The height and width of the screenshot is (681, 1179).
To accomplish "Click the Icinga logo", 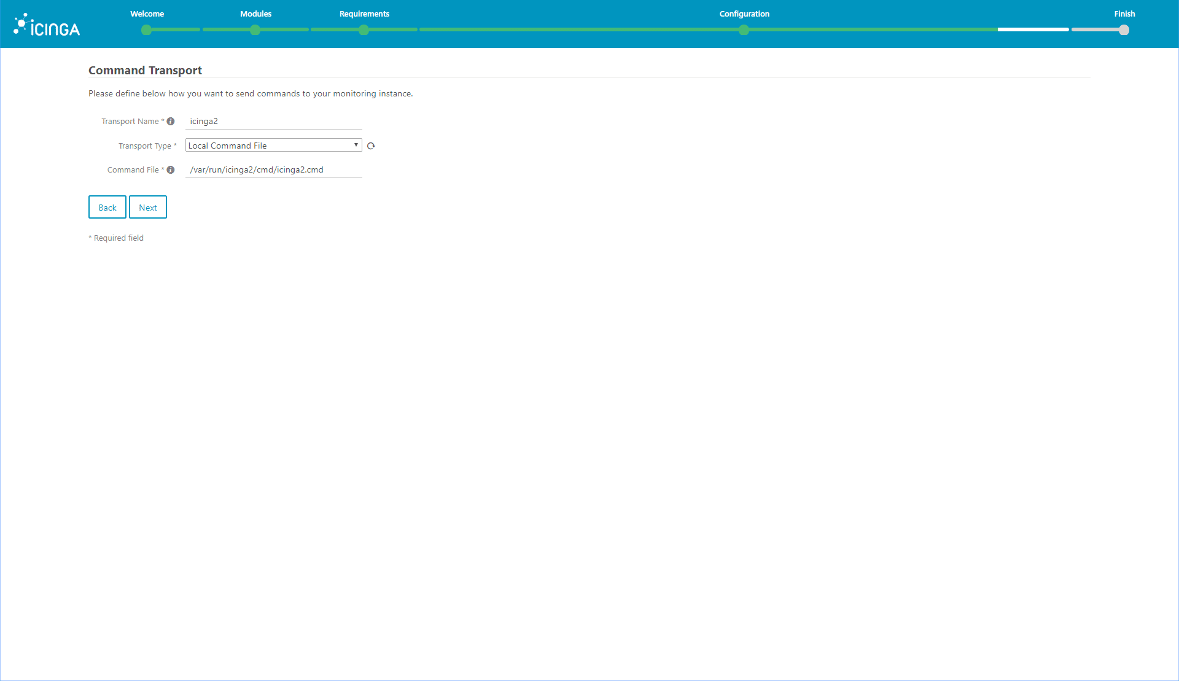I will (47, 25).
